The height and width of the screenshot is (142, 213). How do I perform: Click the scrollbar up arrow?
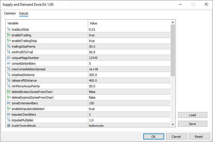pyautogui.click(x=173, y=22)
